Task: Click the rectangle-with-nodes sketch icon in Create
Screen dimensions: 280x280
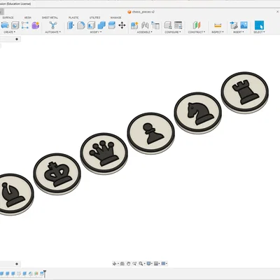Action: 25,25
